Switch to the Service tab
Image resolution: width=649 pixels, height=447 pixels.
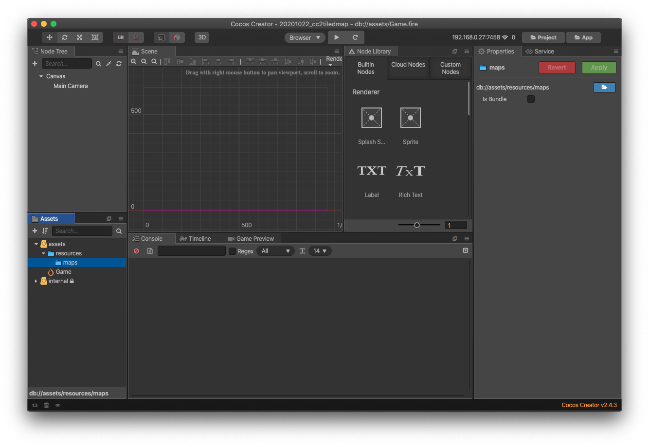click(x=540, y=52)
